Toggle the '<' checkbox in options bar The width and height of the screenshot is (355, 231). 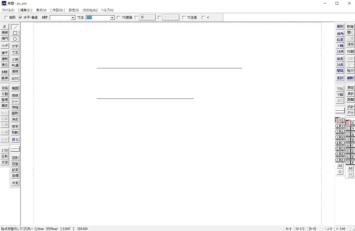[x=203, y=17]
